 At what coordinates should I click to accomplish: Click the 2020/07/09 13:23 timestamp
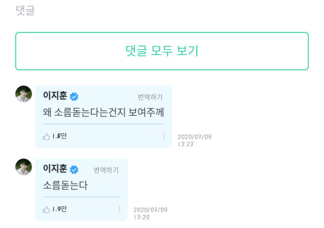194,140
